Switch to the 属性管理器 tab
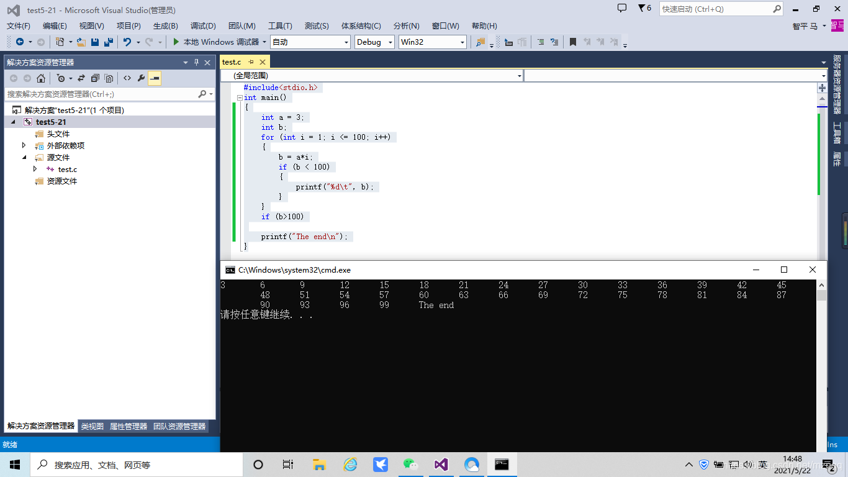This screenshot has width=848, height=477. 129,426
